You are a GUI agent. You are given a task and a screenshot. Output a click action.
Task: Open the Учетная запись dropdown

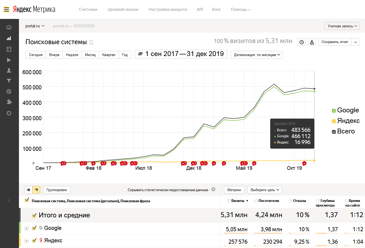pos(342,26)
